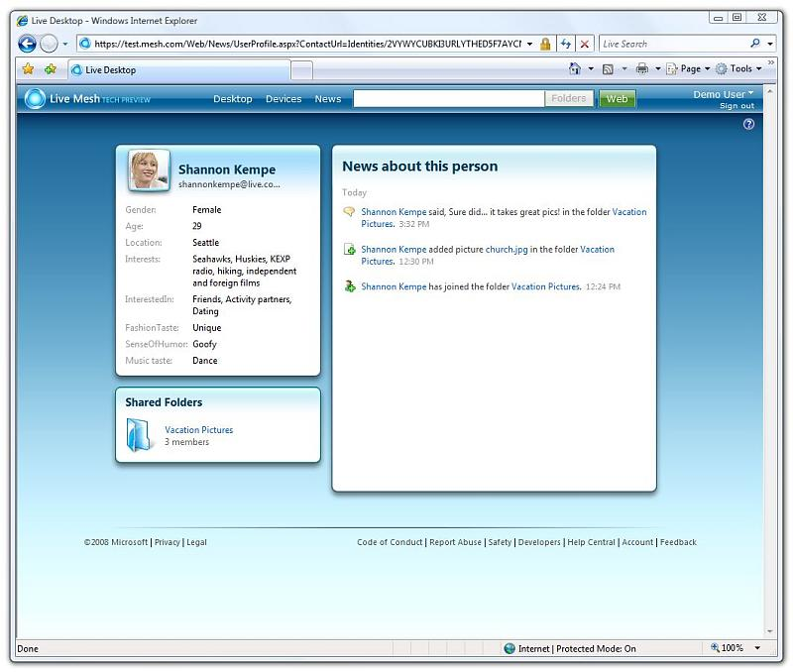
Task: Click the blue help question mark icon
Action: tap(748, 124)
